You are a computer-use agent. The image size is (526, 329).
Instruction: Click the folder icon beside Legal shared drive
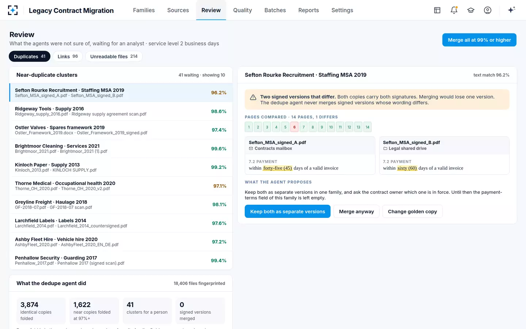click(385, 148)
